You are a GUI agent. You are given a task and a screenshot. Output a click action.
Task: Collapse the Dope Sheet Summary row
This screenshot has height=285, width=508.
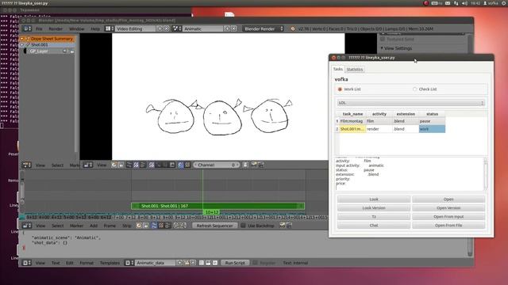[x=22, y=39]
